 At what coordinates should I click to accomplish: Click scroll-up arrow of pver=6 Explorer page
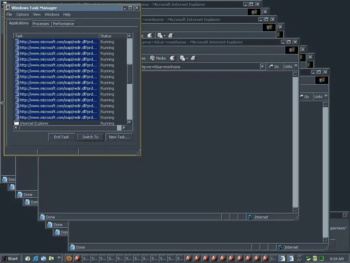[295, 74]
